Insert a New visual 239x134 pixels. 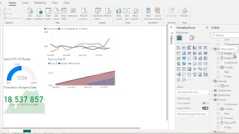tap(119, 14)
